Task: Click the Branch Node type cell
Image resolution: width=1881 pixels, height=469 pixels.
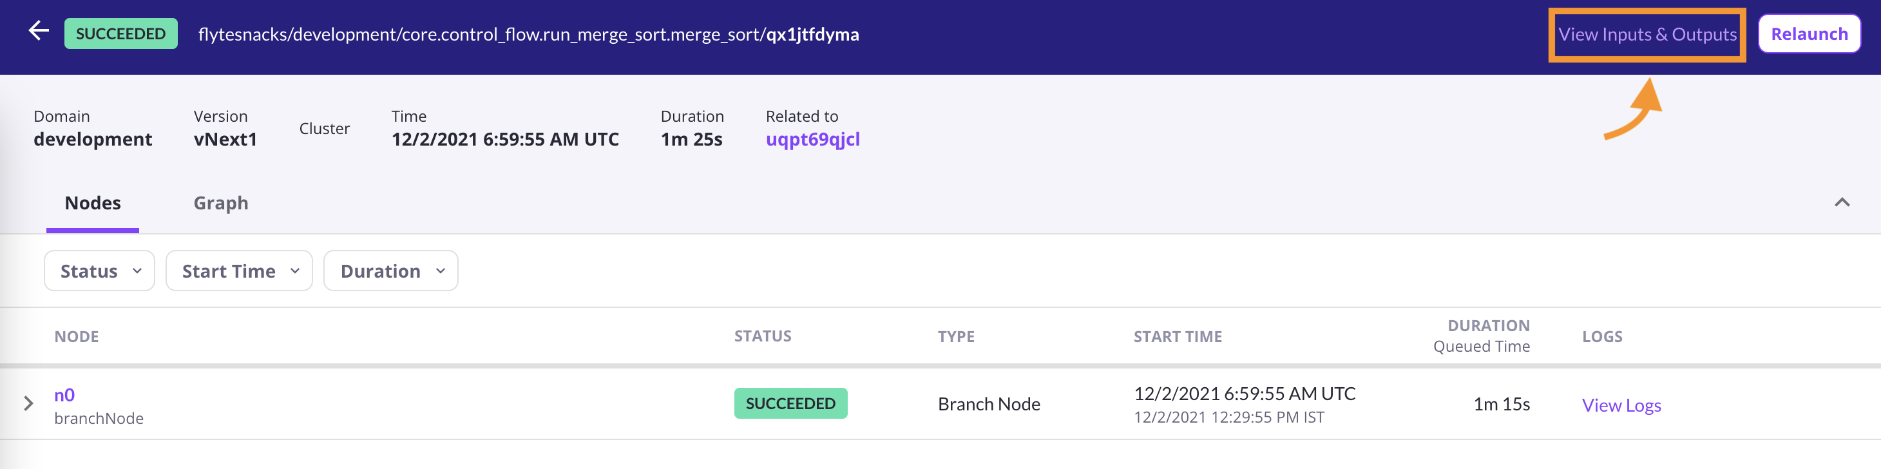Action: (x=989, y=404)
